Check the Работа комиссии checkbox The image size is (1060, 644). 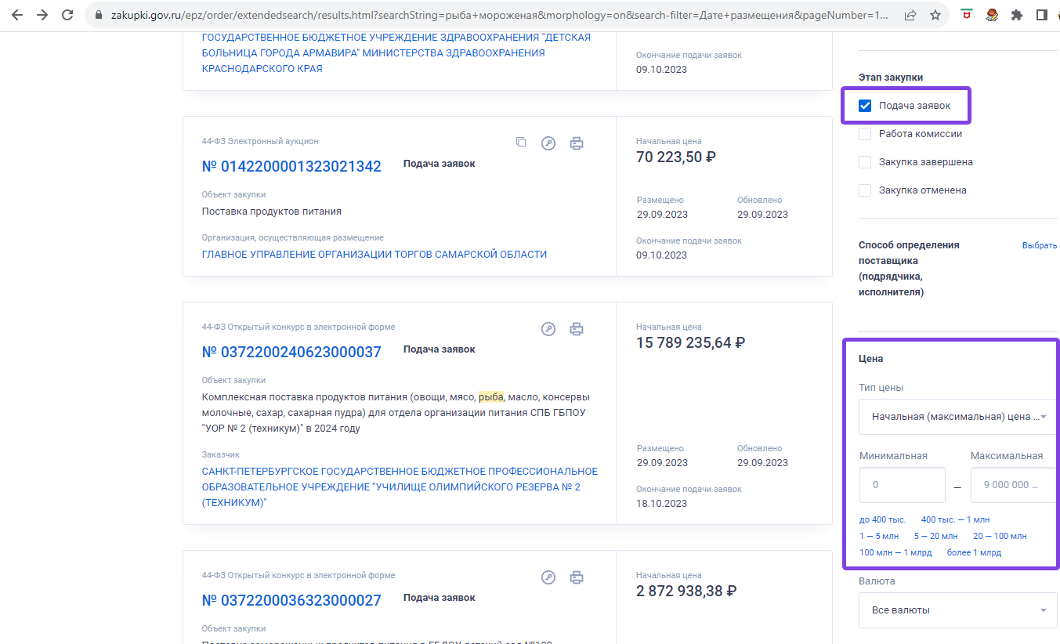(x=865, y=134)
